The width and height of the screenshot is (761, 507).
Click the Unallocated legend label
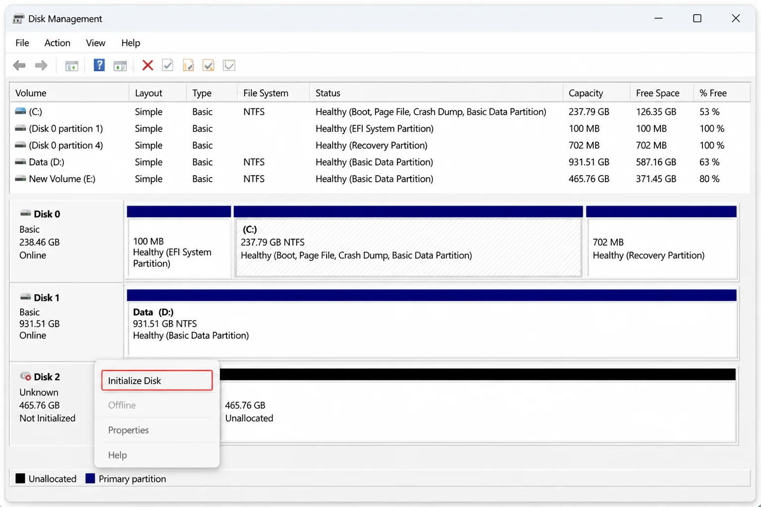click(x=53, y=479)
